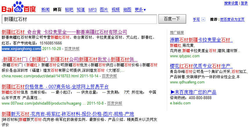The image size is (249, 127).
Task: Click the Baidu logo
Action: click(19, 7)
